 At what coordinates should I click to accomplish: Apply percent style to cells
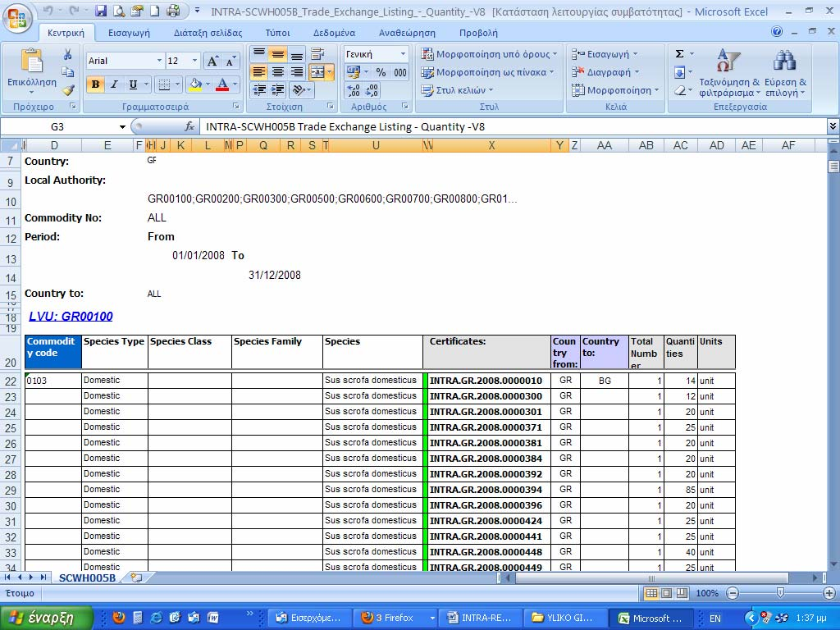381,72
